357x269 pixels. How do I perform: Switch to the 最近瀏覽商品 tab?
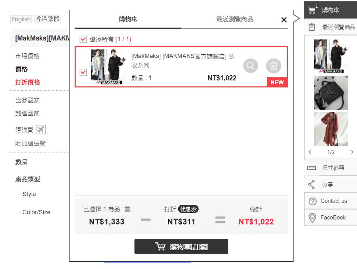pos(235,20)
